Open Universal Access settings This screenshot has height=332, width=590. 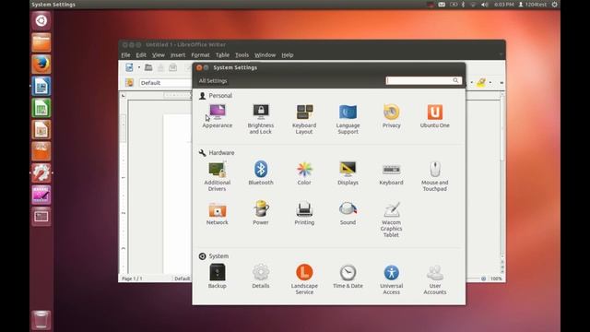pos(391,279)
